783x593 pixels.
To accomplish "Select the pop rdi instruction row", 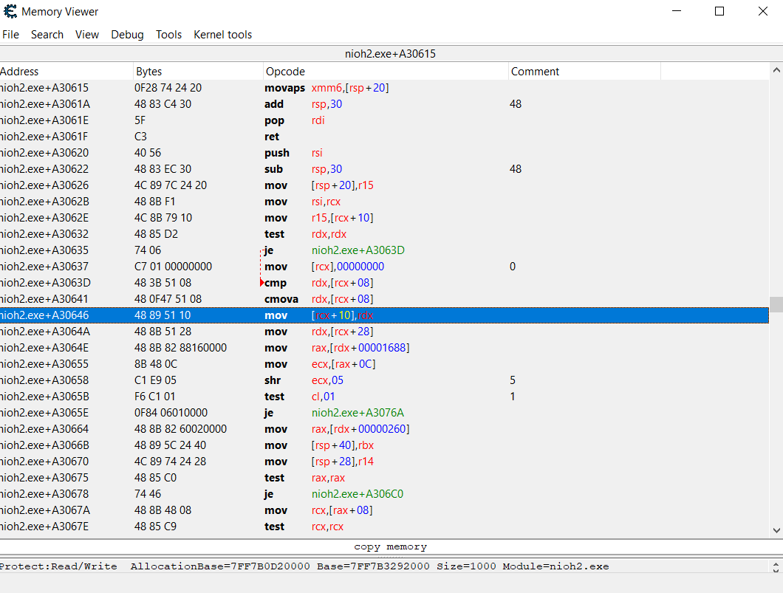I will tap(385, 120).
